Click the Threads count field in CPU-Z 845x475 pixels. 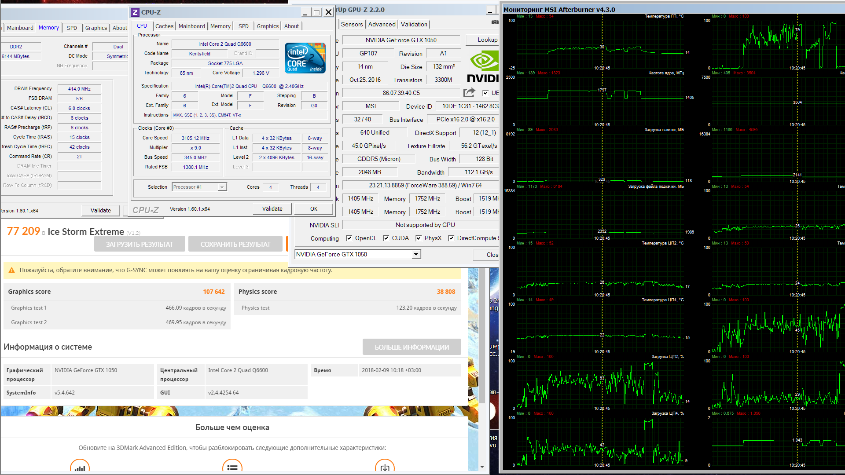coord(318,187)
